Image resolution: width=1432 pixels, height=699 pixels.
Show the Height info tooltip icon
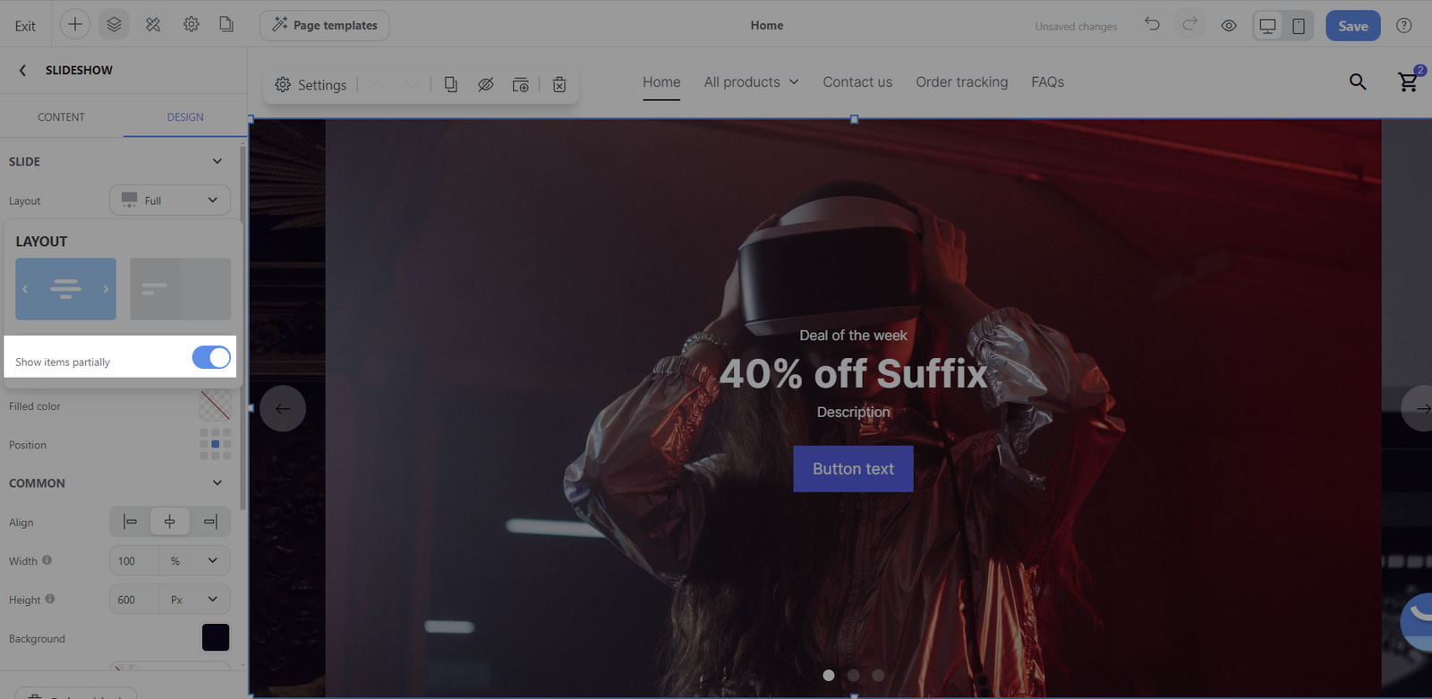pyautogui.click(x=50, y=599)
